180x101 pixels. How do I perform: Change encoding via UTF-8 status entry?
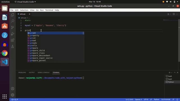pos(146,100)
